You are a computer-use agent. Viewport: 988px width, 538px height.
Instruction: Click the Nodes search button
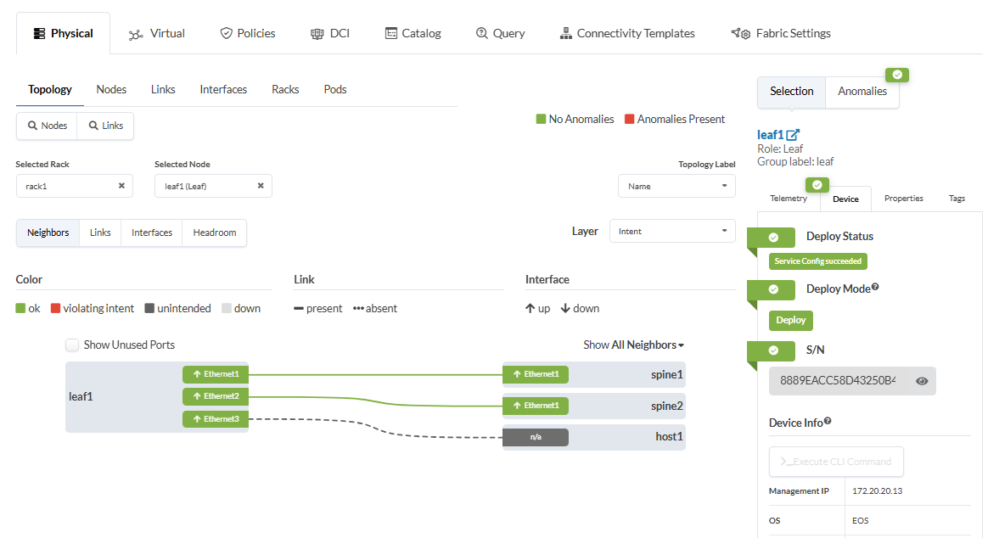(47, 126)
